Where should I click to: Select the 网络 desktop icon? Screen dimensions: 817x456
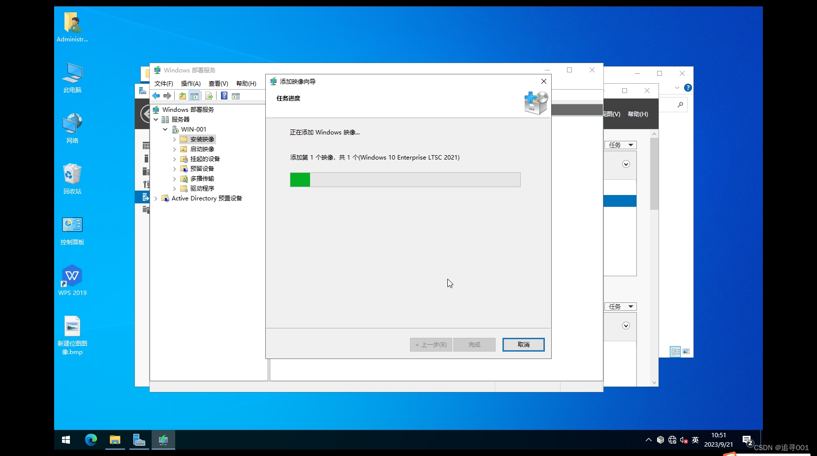72,129
